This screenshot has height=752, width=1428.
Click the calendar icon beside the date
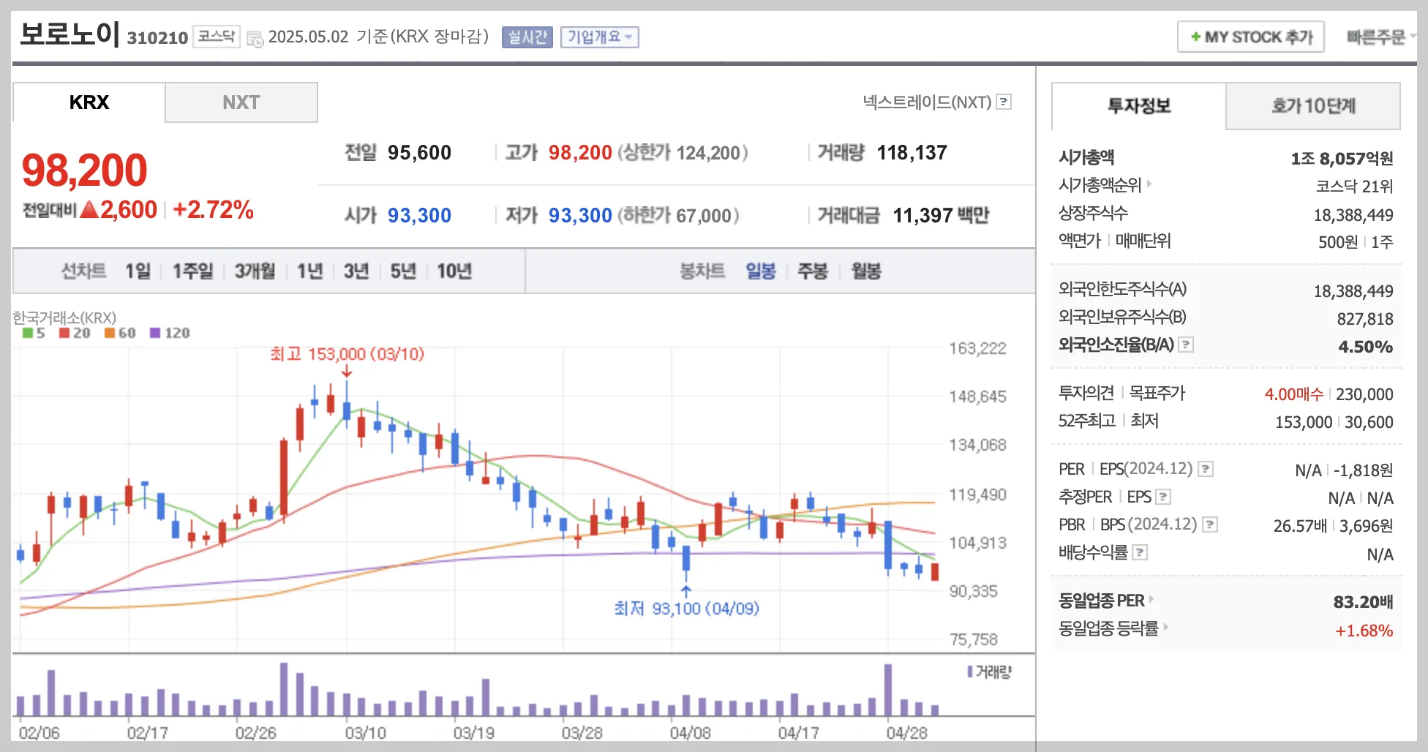click(255, 38)
